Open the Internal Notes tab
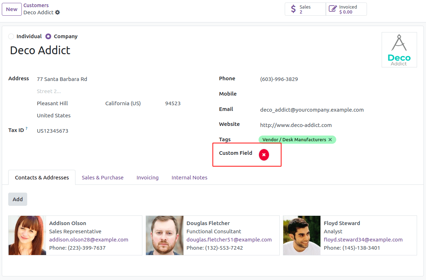Screen dimensions: 426x280 tap(189, 177)
